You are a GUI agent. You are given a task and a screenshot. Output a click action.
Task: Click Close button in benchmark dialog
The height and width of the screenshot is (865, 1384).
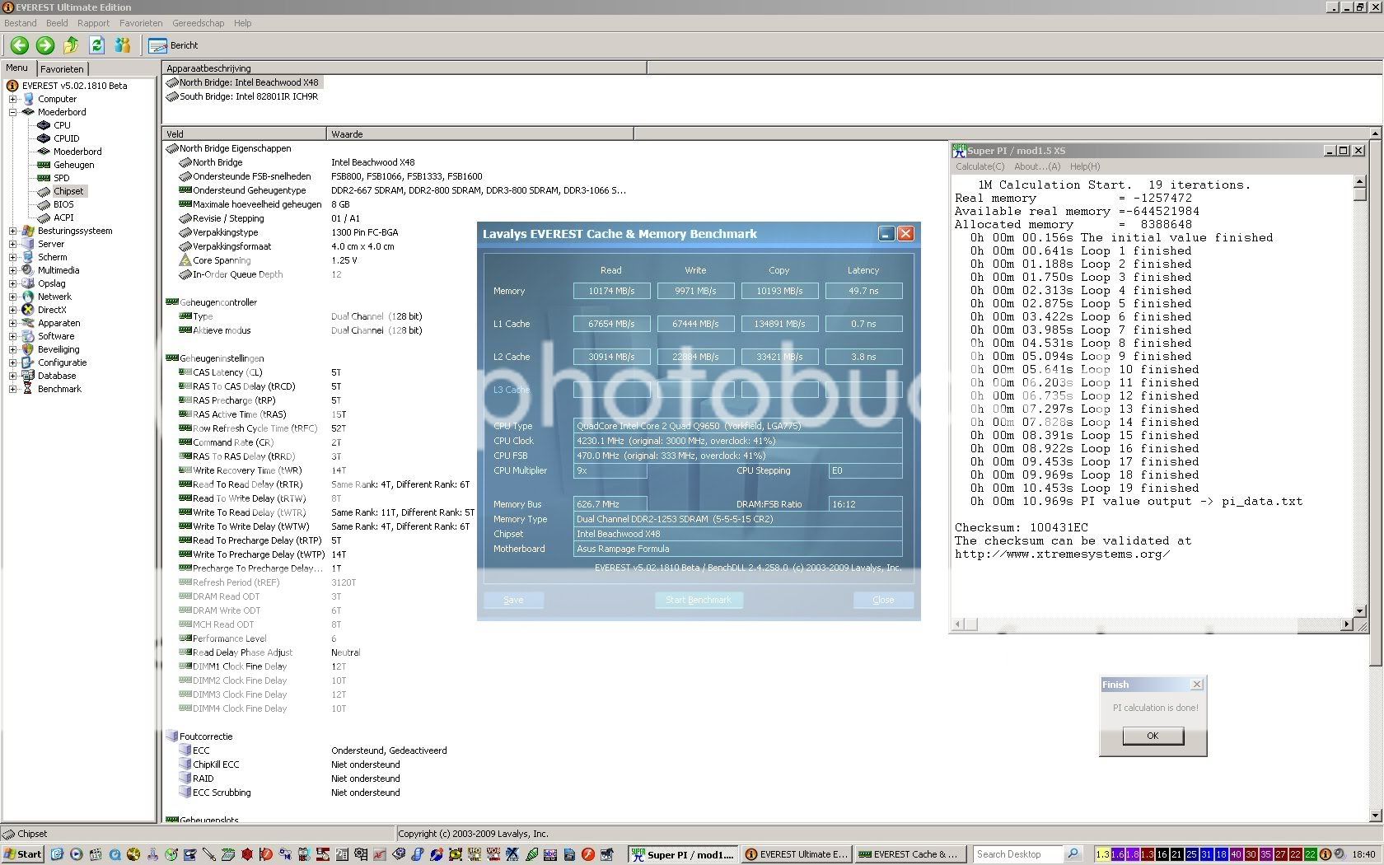(883, 600)
